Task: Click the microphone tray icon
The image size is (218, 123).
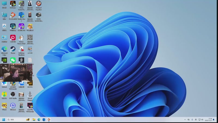Action: pos(192,120)
